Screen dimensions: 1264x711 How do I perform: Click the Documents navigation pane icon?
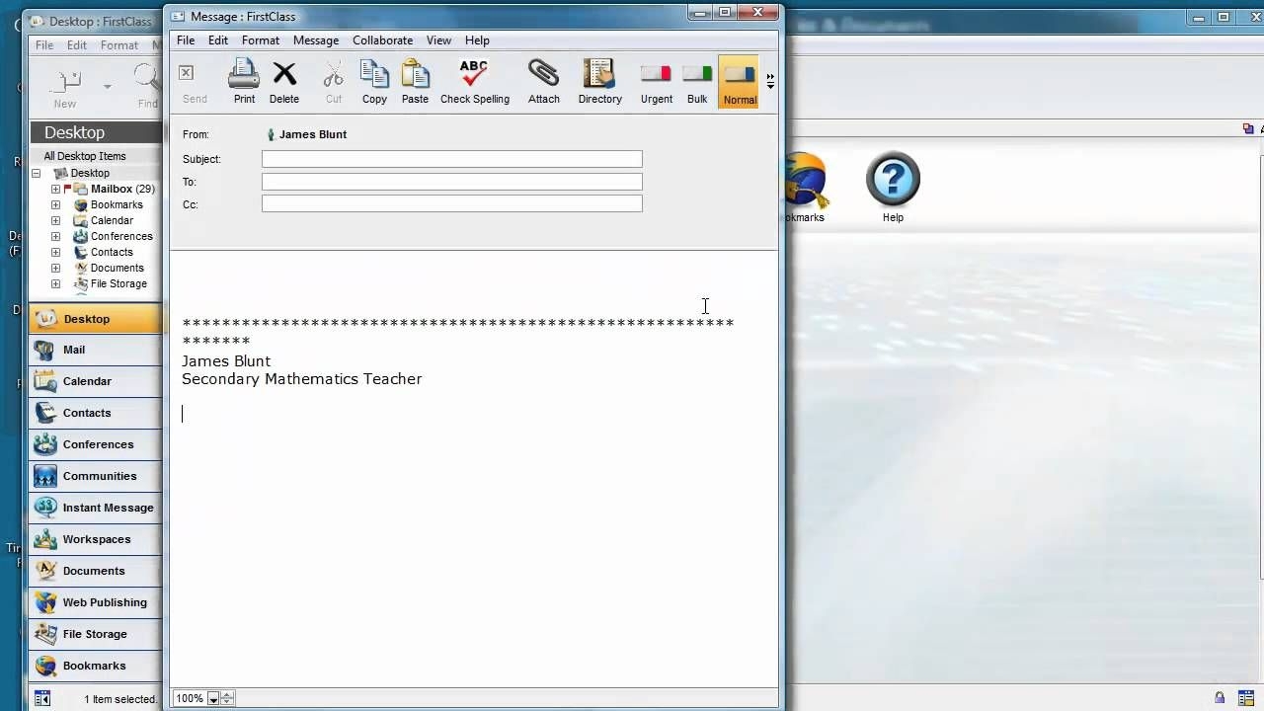pyautogui.click(x=45, y=571)
